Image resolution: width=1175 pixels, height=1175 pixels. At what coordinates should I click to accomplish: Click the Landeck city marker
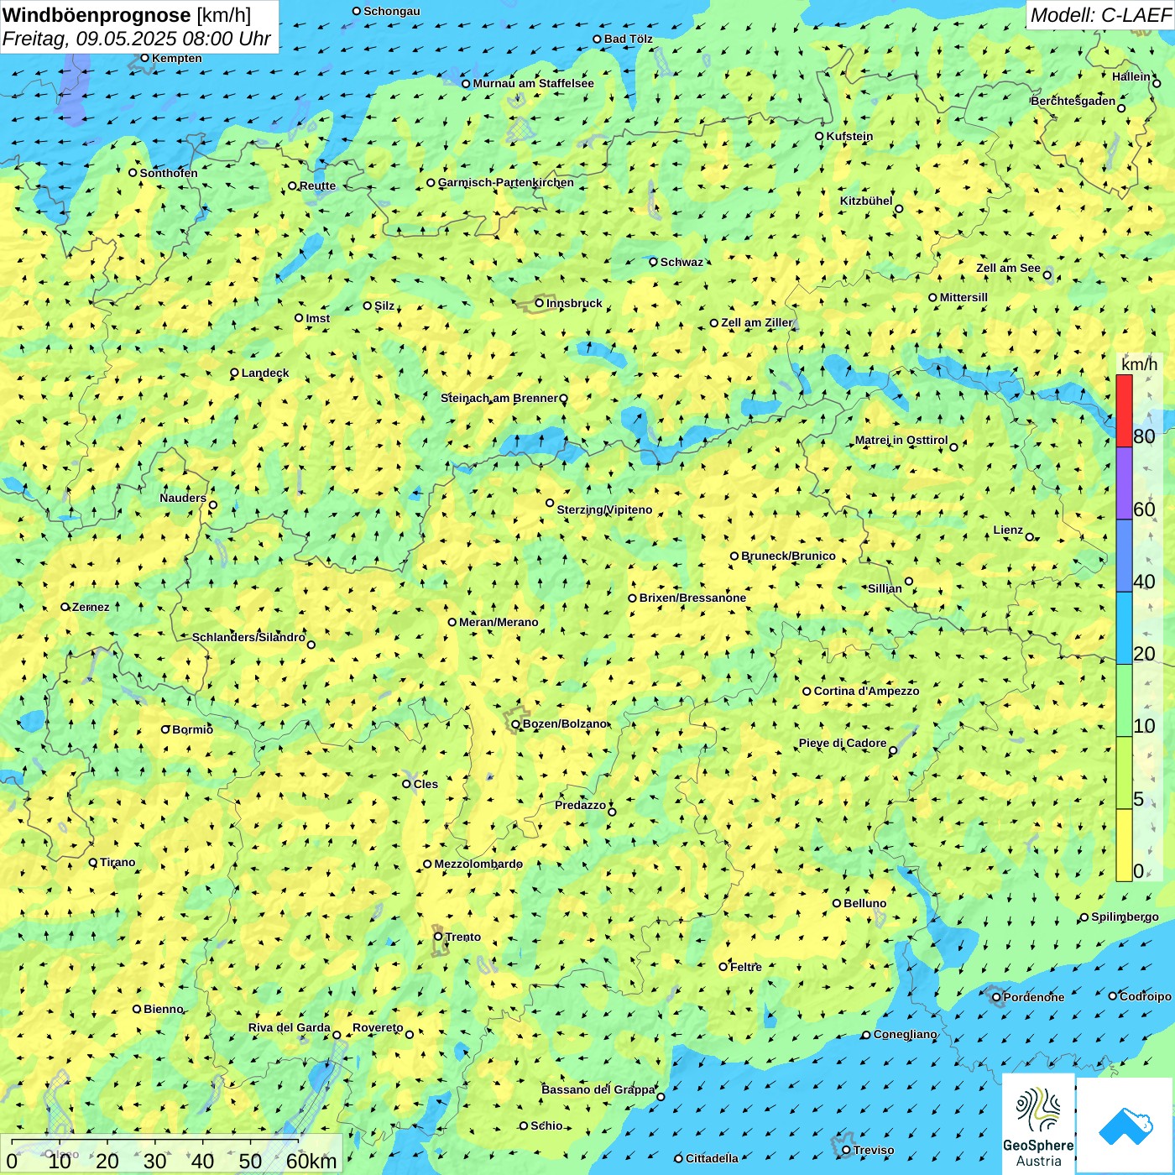coord(234,373)
